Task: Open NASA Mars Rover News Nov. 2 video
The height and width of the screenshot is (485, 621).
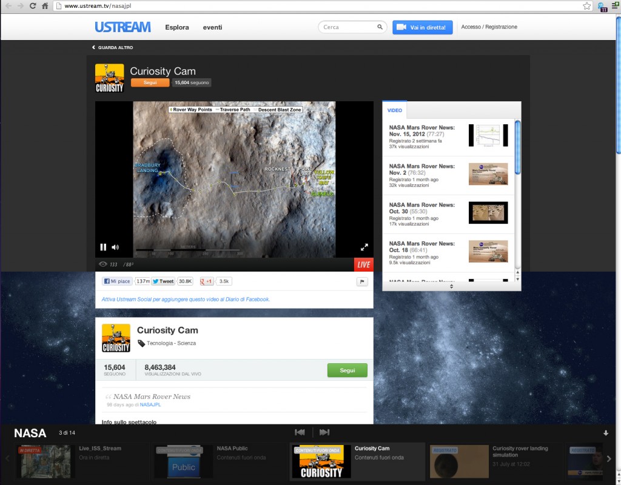Action: pos(422,170)
